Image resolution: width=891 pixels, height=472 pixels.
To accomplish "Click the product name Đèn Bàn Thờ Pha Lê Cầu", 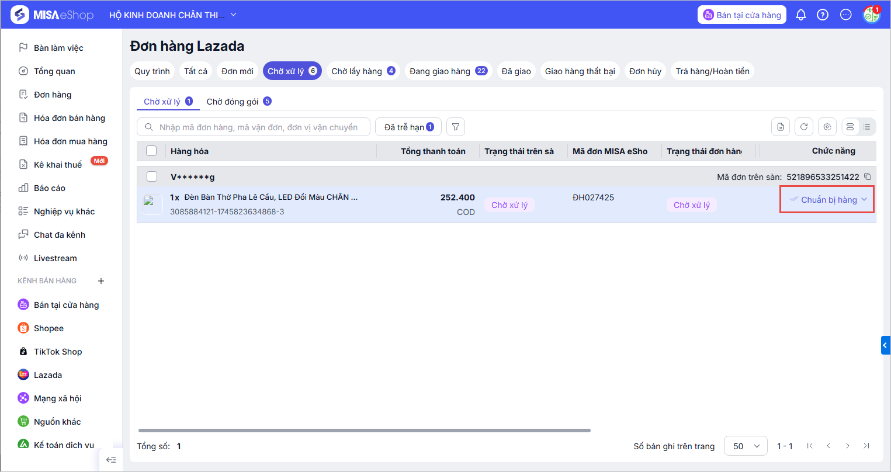I will pyautogui.click(x=271, y=197).
